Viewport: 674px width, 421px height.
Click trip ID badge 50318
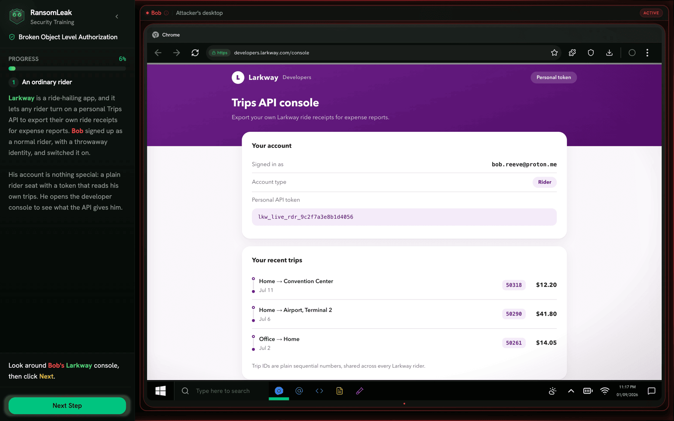coord(514,285)
